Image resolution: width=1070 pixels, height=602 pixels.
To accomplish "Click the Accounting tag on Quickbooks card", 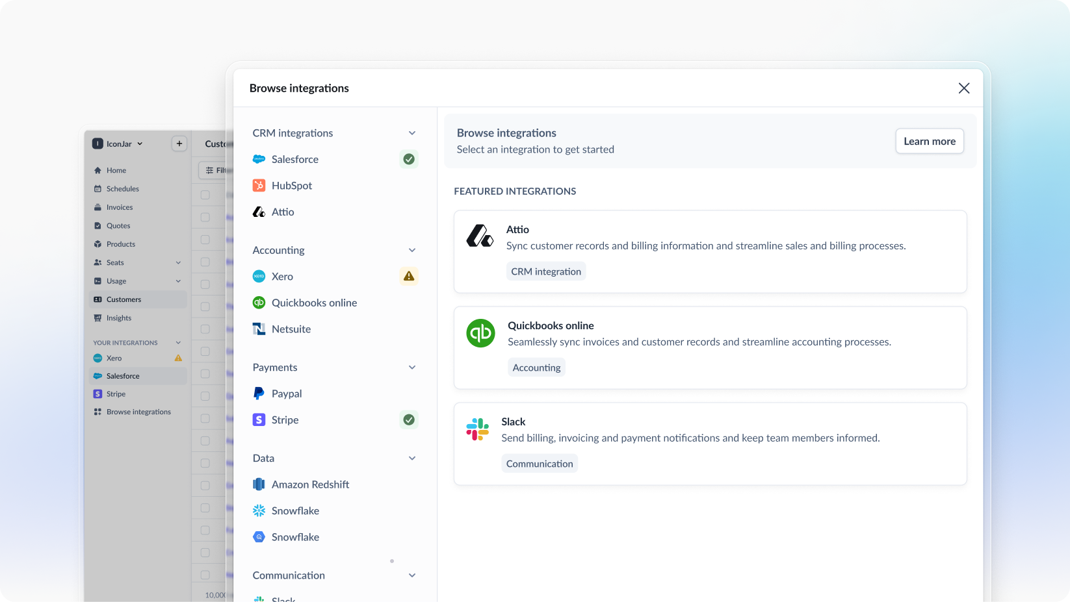I will 536,368.
